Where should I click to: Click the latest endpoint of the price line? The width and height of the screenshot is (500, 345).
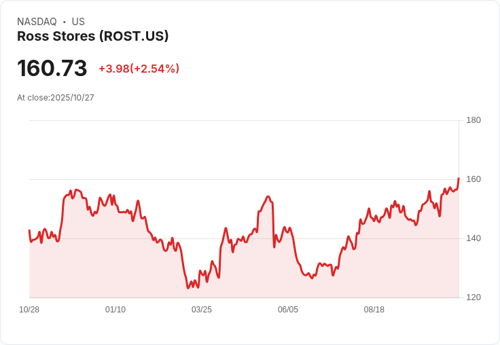click(x=459, y=179)
